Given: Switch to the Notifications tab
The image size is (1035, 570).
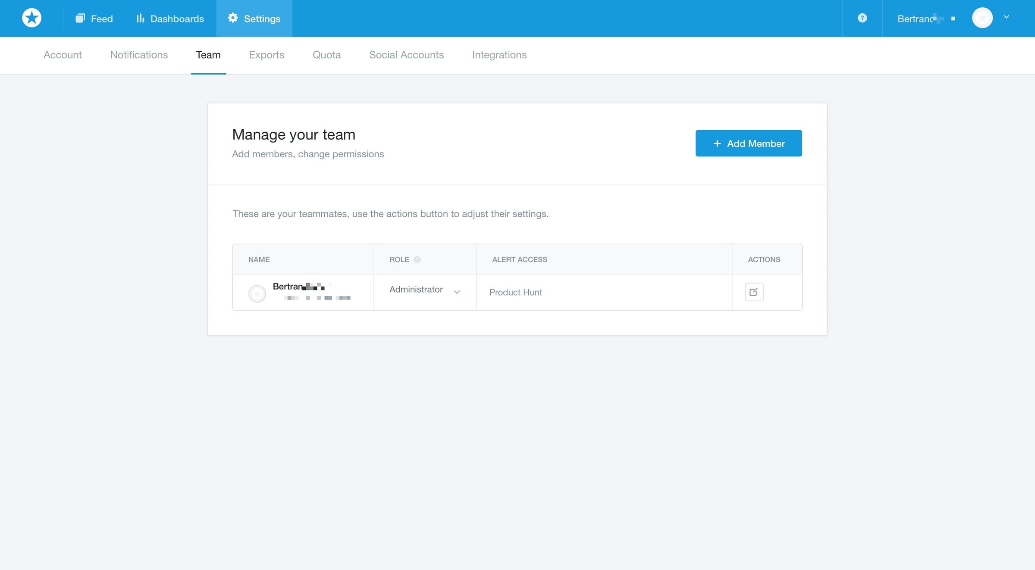Looking at the screenshot, I should (x=139, y=55).
